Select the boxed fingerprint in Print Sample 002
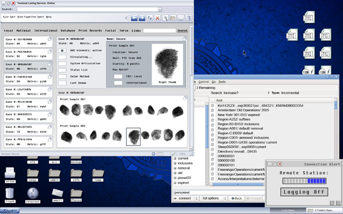Viewport: 343px width, 214px height. click(133, 137)
